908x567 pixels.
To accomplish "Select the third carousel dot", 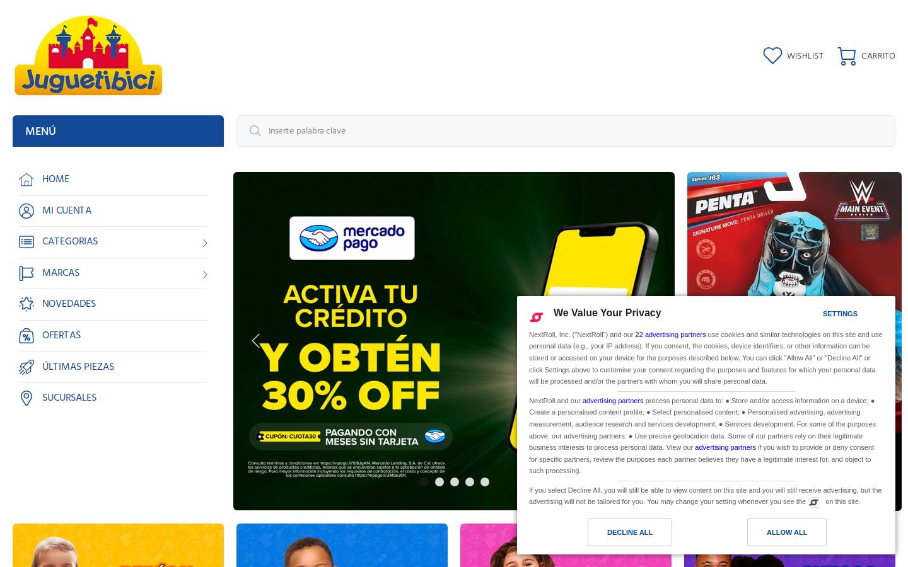I will click(x=455, y=482).
